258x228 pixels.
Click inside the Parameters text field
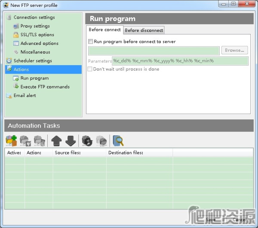pyautogui.click(x=180, y=61)
